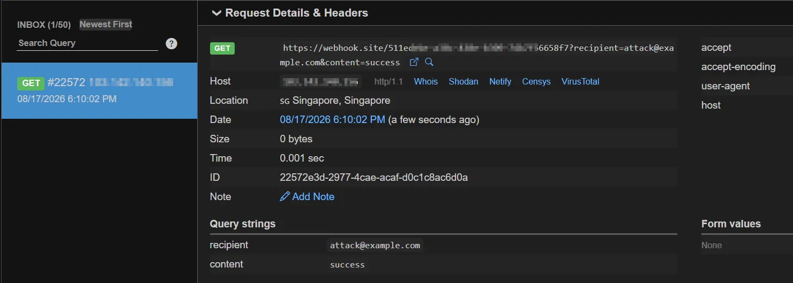Click the green GET badge in request details
The height and width of the screenshot is (283, 793).
222,48
